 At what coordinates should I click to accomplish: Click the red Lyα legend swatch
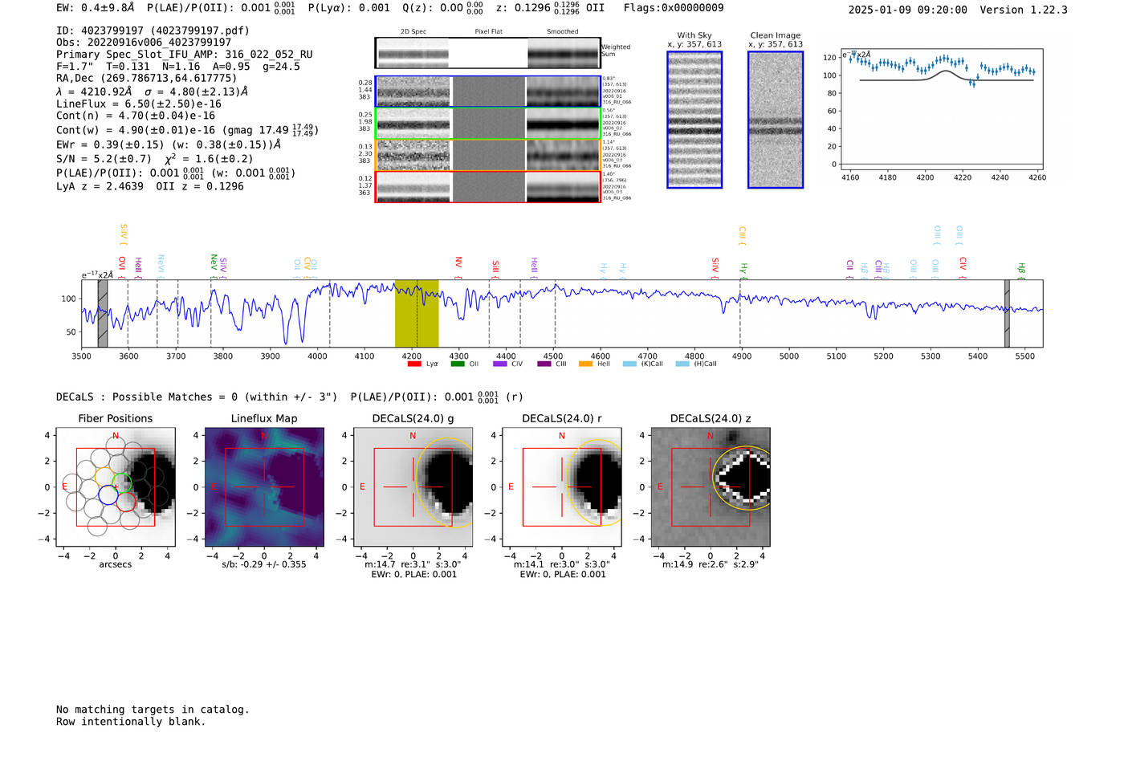pos(414,364)
